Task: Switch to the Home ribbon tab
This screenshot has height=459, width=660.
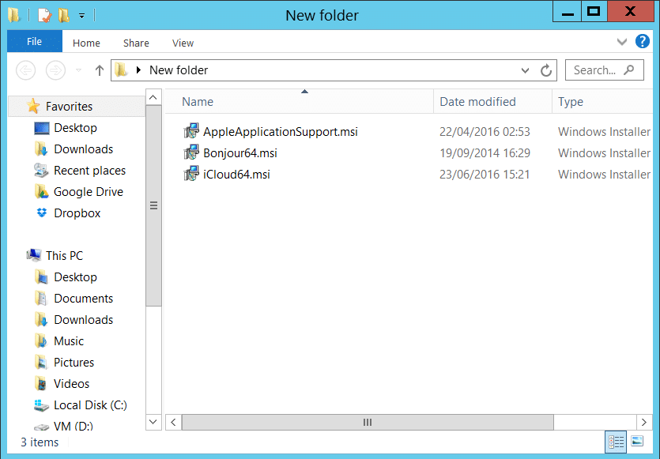Action: tap(86, 43)
